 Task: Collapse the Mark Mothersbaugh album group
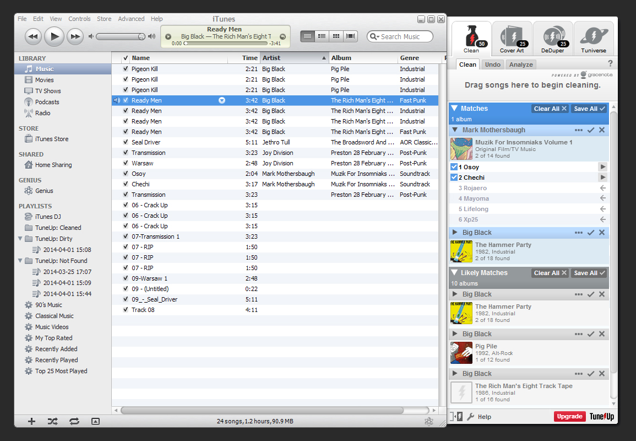point(455,130)
